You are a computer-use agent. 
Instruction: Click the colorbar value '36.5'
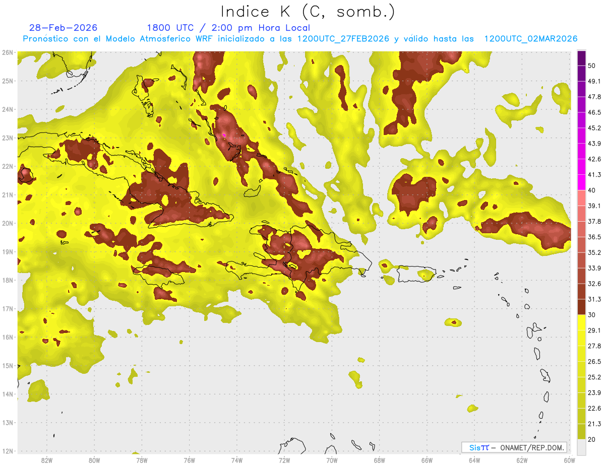pyautogui.click(x=594, y=237)
